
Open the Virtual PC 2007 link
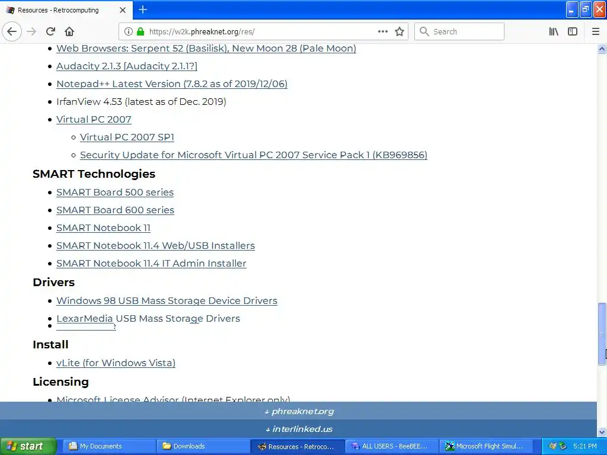pos(94,120)
